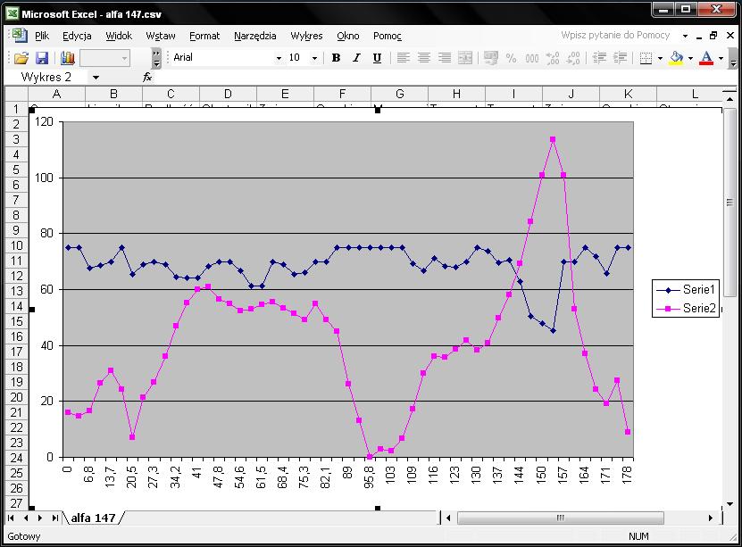Expand Standard toolbar options chevron

(x=156, y=58)
